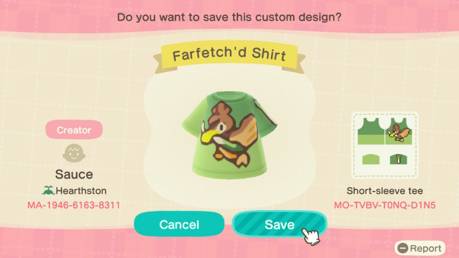Screen dimensions: 459x258
Task: Click the Short-sleeve tee label
Action: pyautogui.click(x=385, y=191)
